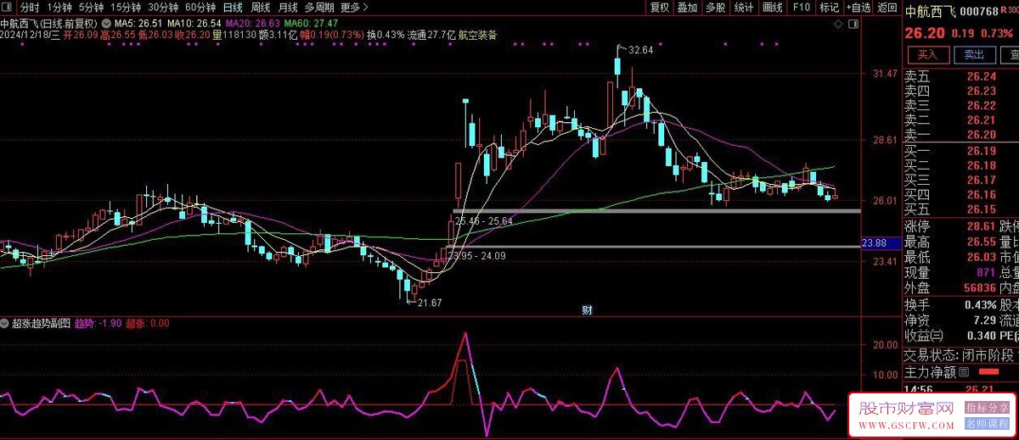Click 买三 price 26.17
Viewport: 1019px width, 440px height.
click(x=981, y=180)
